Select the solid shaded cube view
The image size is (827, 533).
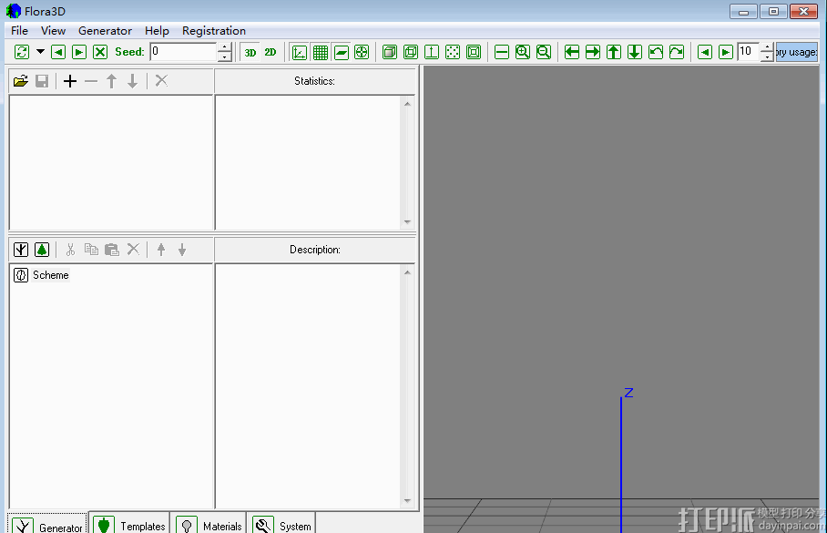390,52
